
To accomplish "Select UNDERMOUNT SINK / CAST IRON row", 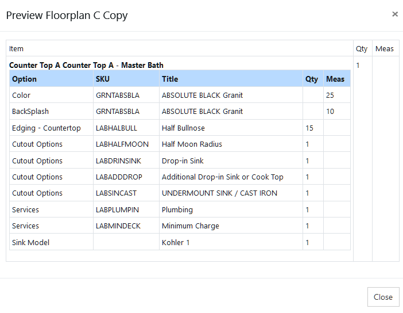I will point(219,193).
